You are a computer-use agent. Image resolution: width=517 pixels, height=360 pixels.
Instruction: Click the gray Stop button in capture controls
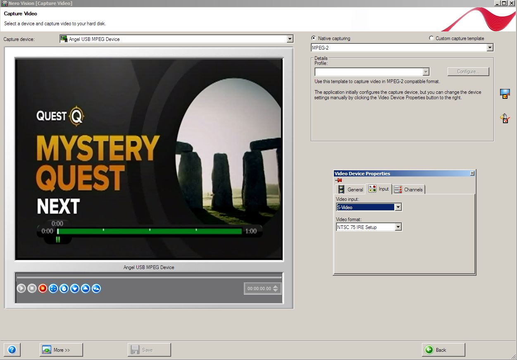[x=32, y=288]
